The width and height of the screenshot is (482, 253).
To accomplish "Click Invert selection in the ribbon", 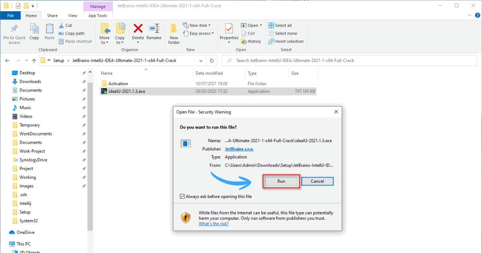I will (286, 41).
